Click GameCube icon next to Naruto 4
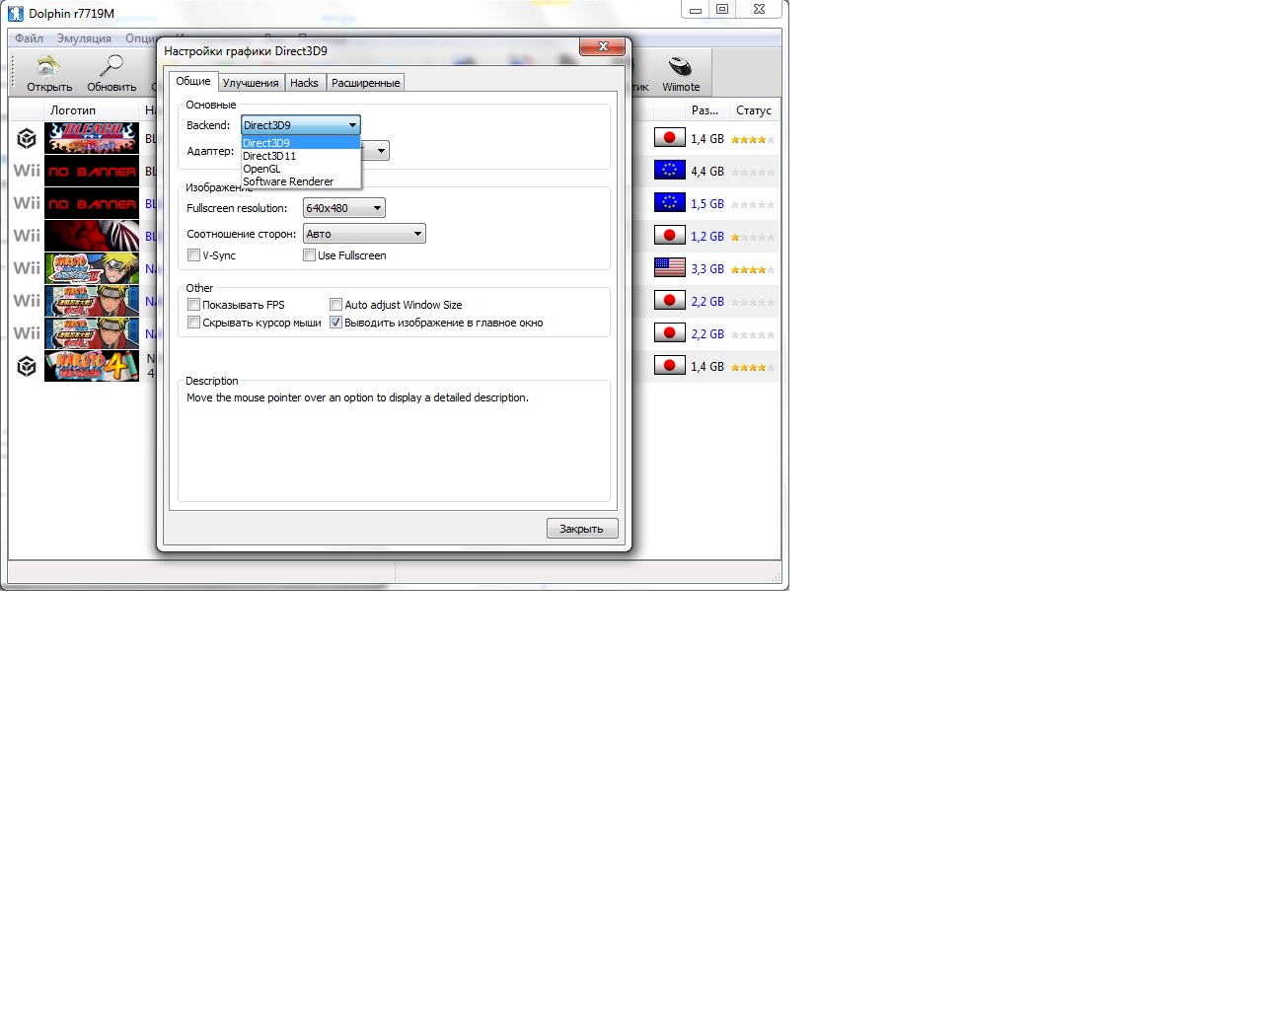 point(27,366)
